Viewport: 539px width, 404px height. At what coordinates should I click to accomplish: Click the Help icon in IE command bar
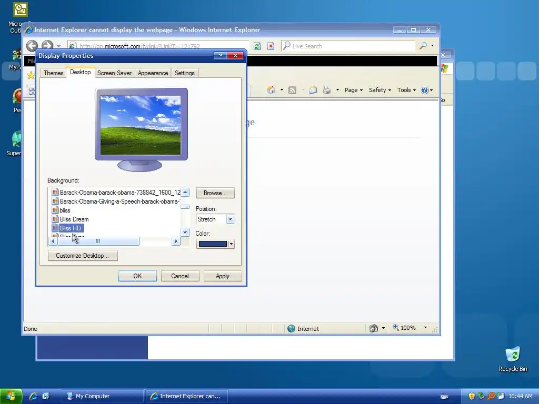pos(425,90)
